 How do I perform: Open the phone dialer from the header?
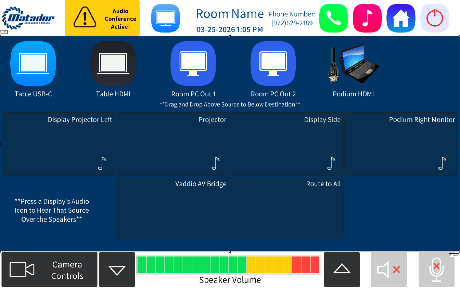[333, 18]
